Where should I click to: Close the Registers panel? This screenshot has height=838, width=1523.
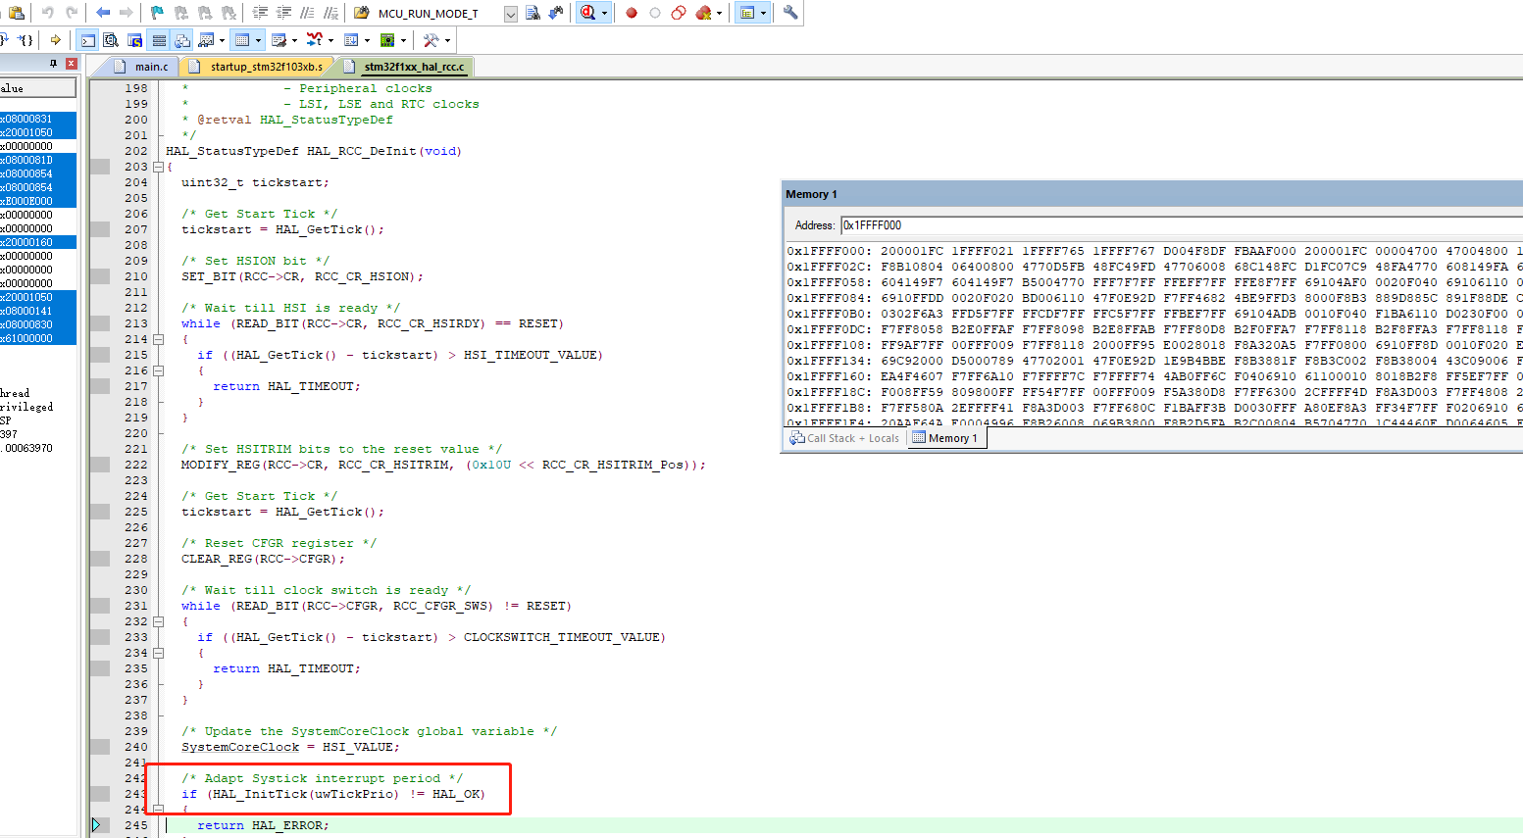tap(71, 63)
